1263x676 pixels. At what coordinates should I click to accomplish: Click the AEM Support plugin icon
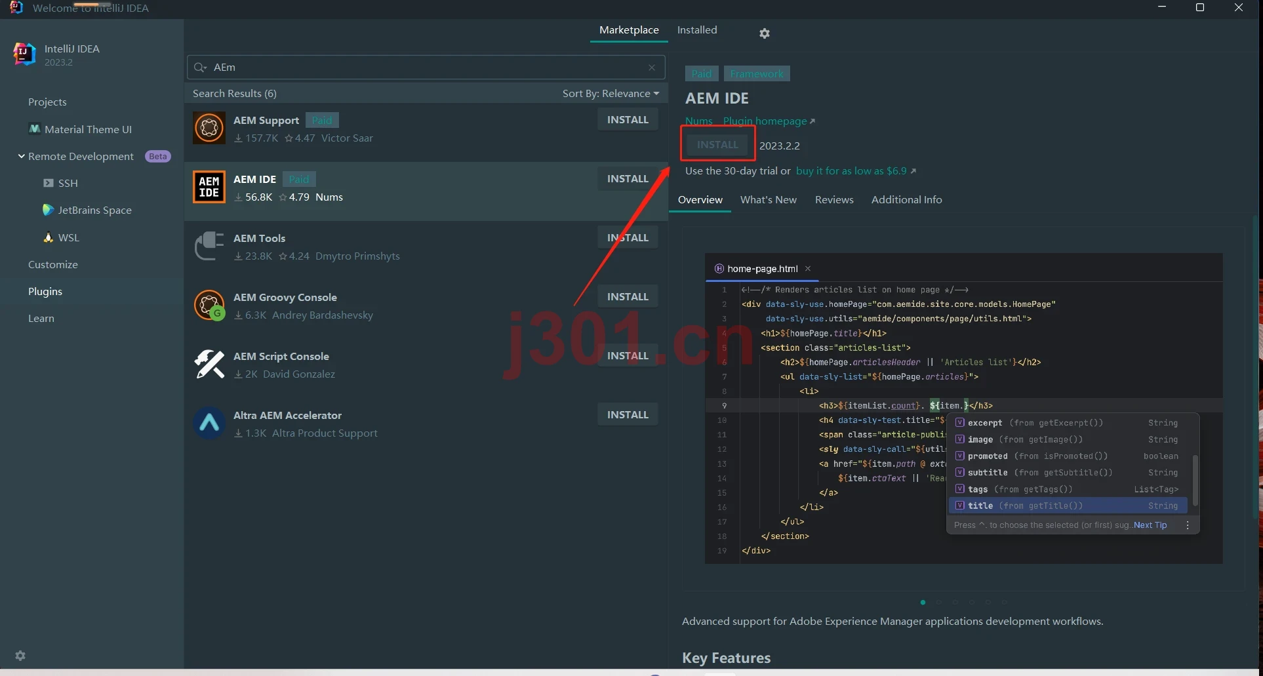coord(209,128)
